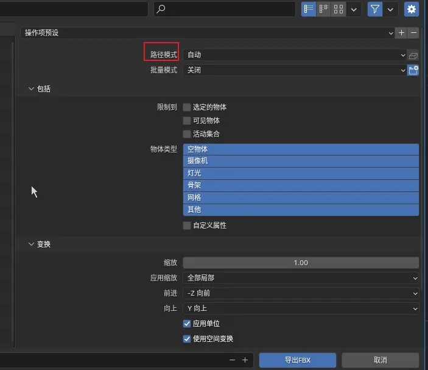Increment the filename number with plus
Viewport: 428px width, 370px height.
coord(245,360)
